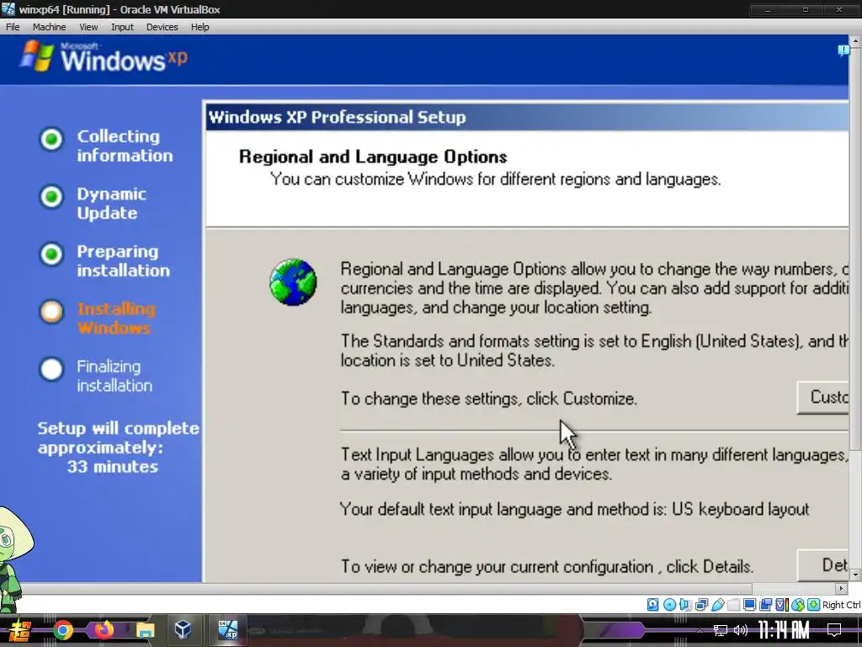Click the network adapters status icon

tap(701, 605)
